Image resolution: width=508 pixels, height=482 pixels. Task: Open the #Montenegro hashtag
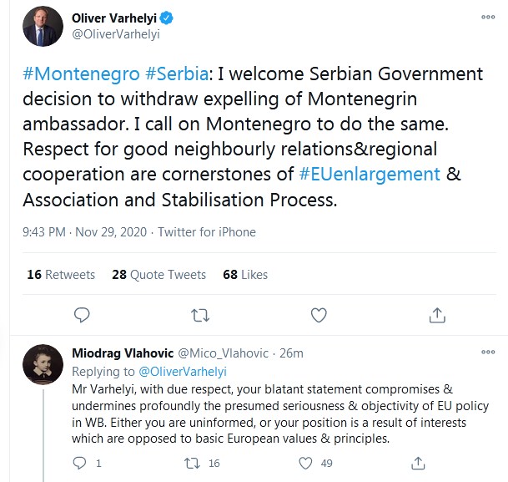[81, 74]
